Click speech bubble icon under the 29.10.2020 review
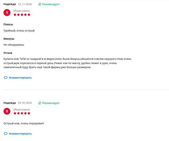 tap(5, 134)
